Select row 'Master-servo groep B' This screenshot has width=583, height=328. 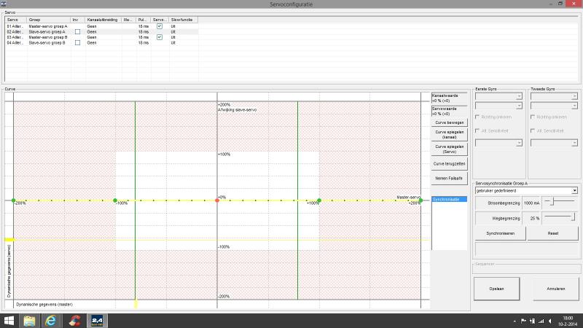coord(101,37)
